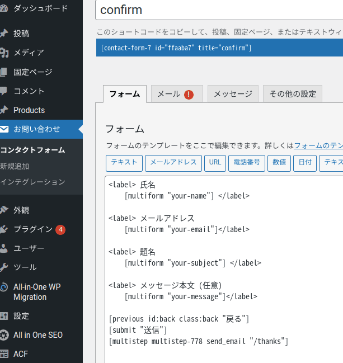This screenshot has width=343, height=363.
Task: Open the メディア media icon
Action: coord(4,53)
